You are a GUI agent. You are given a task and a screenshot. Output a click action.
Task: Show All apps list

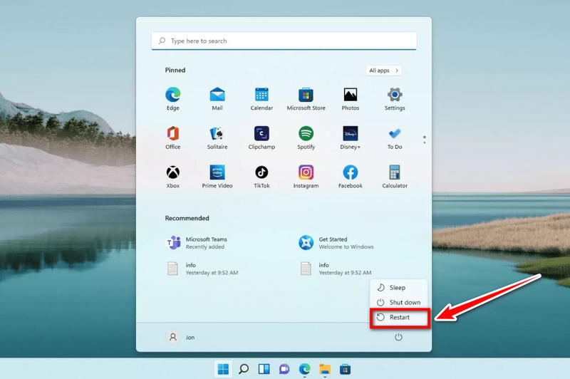pos(383,70)
